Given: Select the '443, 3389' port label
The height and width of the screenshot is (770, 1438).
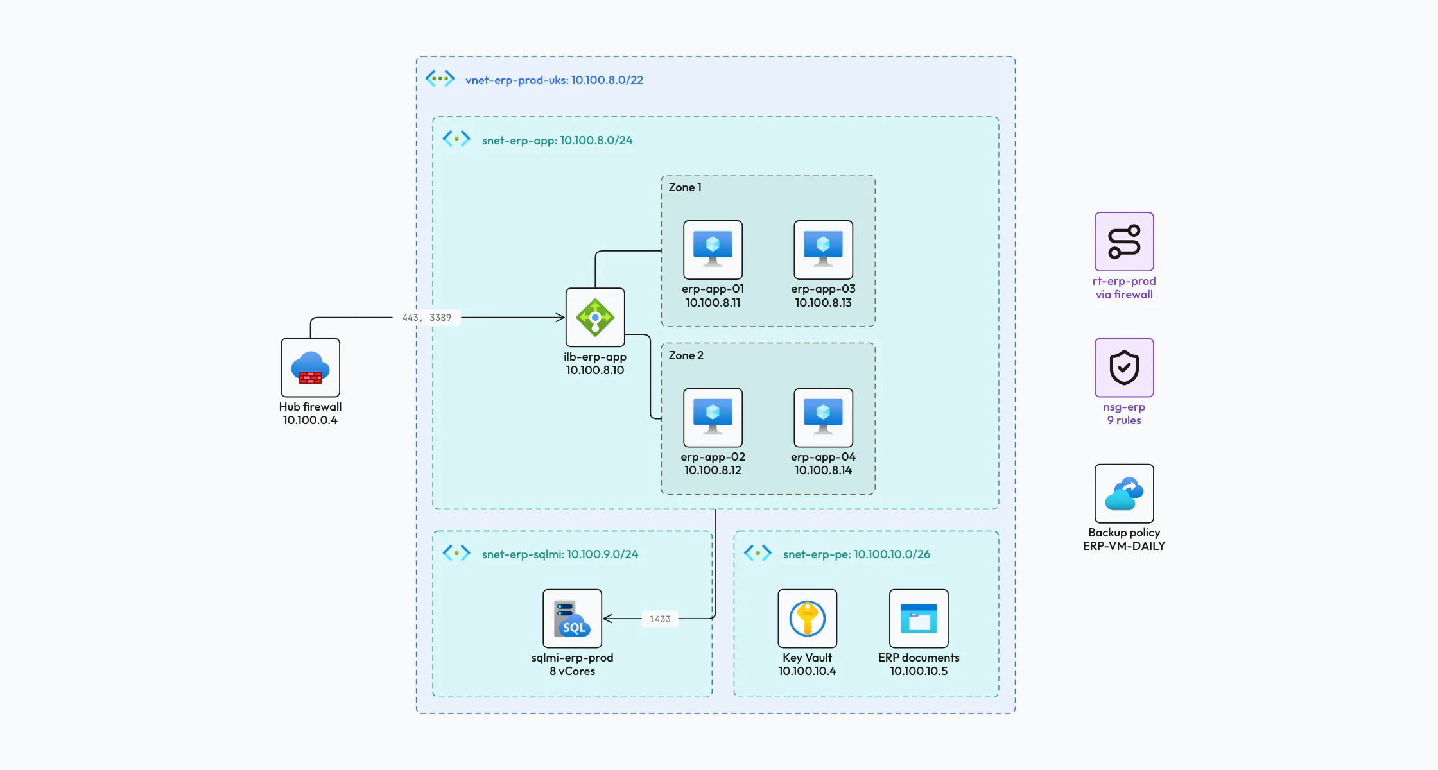Looking at the screenshot, I should click(426, 318).
